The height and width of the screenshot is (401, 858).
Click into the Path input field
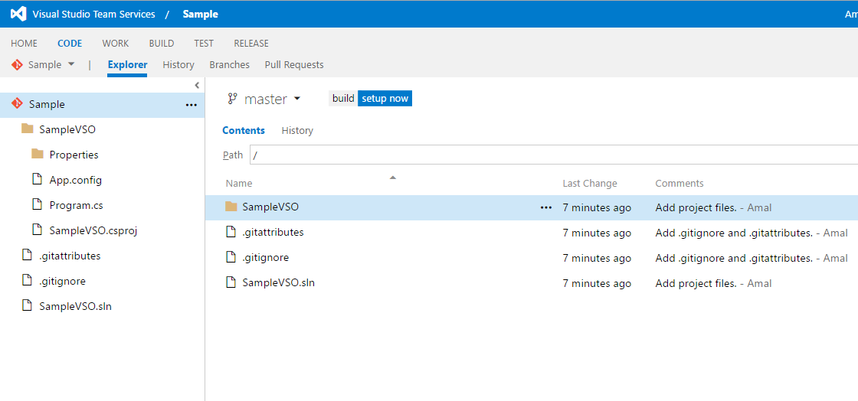pos(552,155)
